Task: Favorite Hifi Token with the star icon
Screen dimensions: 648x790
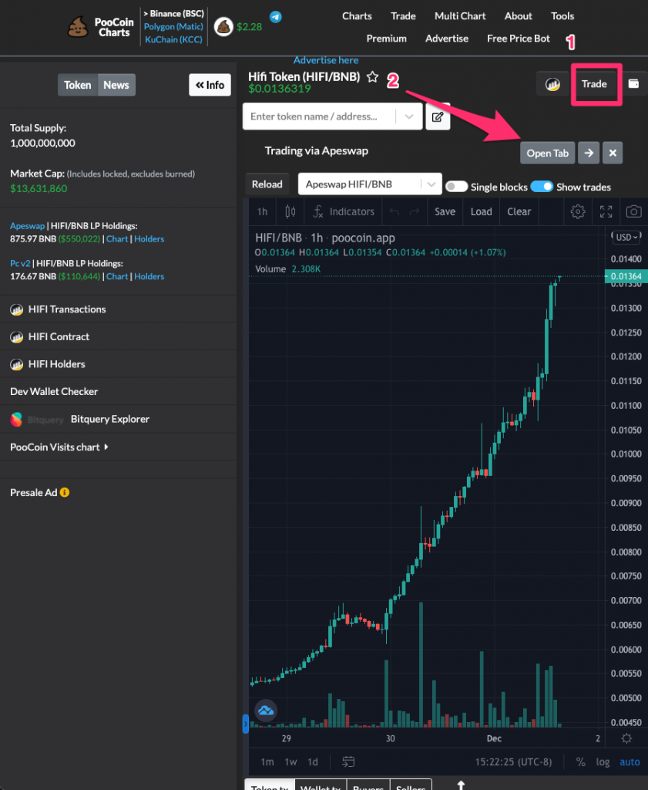Action: pyautogui.click(x=372, y=77)
